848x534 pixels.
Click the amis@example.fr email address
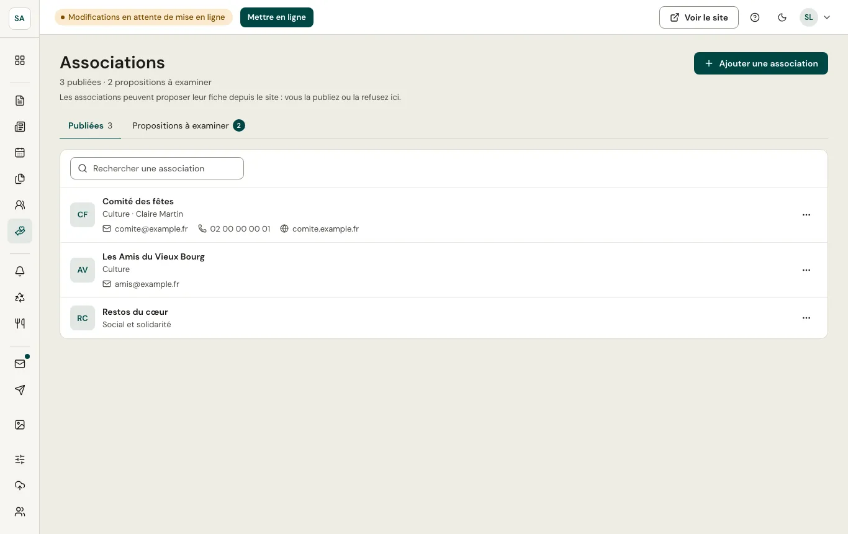141,284
